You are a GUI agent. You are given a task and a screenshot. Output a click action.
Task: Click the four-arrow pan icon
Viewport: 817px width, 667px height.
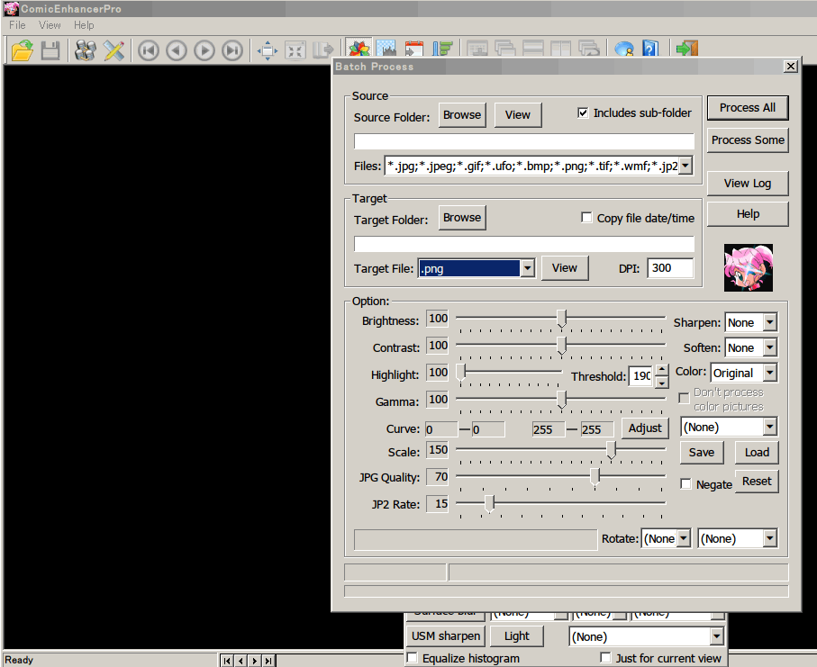coord(268,50)
